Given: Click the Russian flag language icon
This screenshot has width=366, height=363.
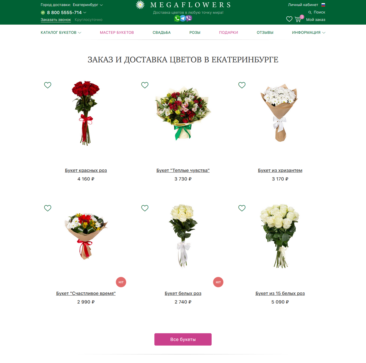Looking at the screenshot, I should point(323,5).
